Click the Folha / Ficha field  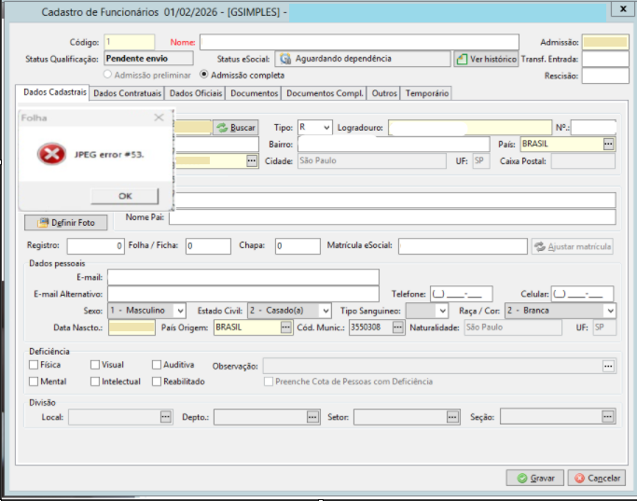pos(208,246)
